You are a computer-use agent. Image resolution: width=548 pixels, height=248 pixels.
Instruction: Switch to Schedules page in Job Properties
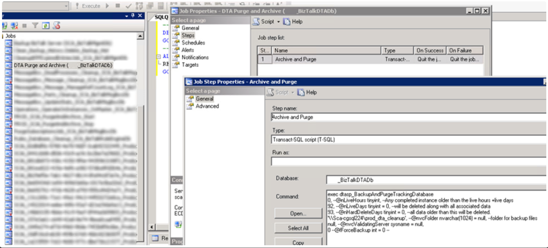[x=193, y=43]
